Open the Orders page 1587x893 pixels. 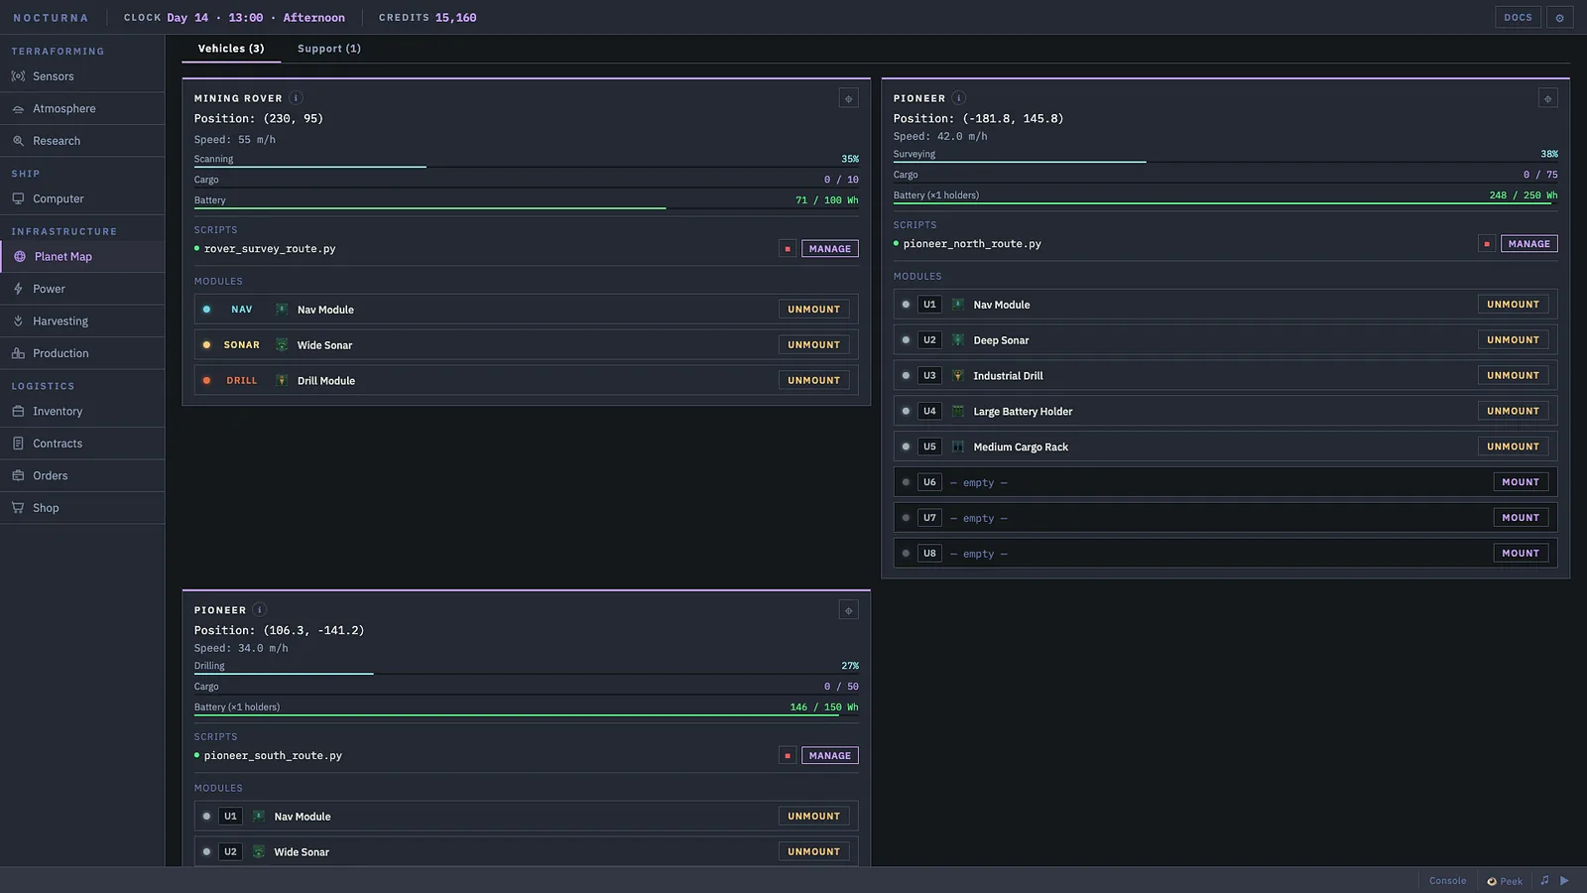pyautogui.click(x=82, y=476)
